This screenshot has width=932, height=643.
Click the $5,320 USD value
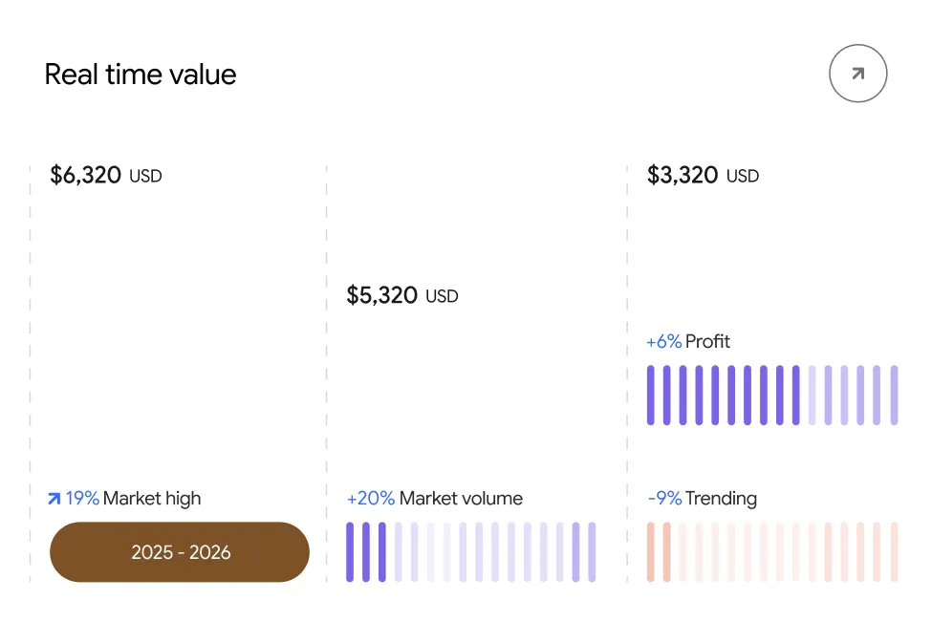(x=402, y=295)
